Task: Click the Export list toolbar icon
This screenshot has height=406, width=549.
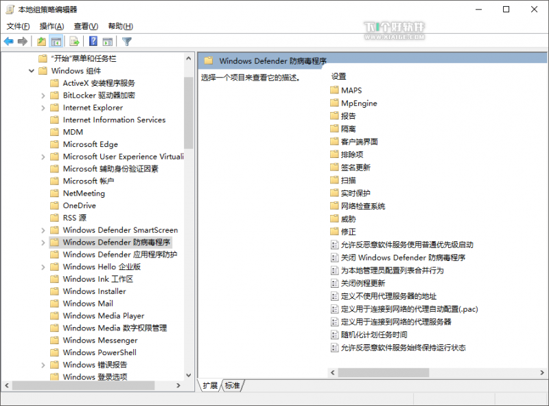Action: 75,41
